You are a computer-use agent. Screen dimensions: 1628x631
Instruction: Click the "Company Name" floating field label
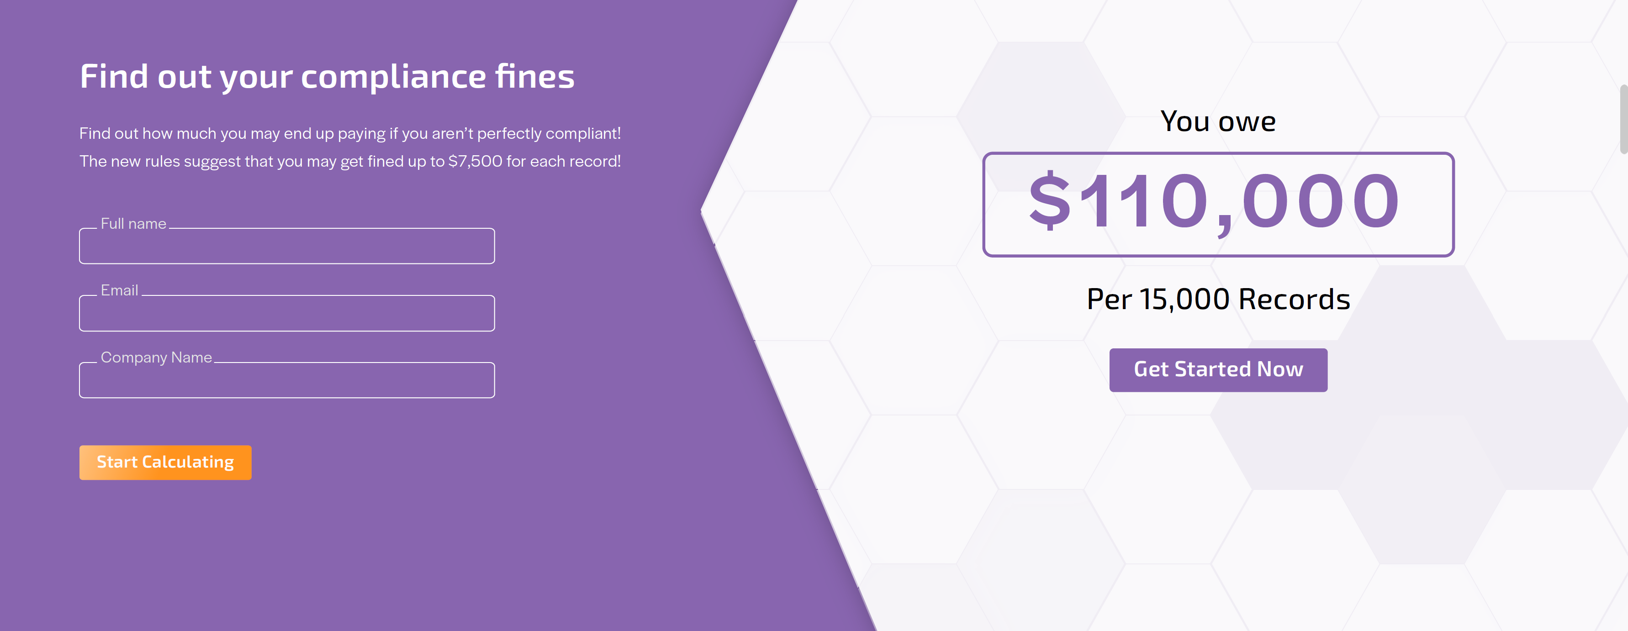(156, 358)
